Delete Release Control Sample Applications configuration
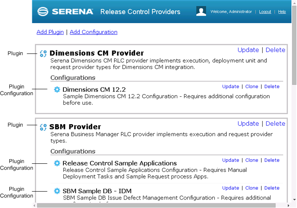This screenshot has width=297, height=208. (272, 160)
